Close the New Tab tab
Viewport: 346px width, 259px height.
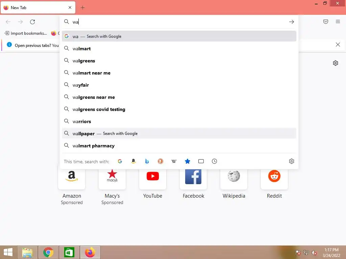click(70, 7)
